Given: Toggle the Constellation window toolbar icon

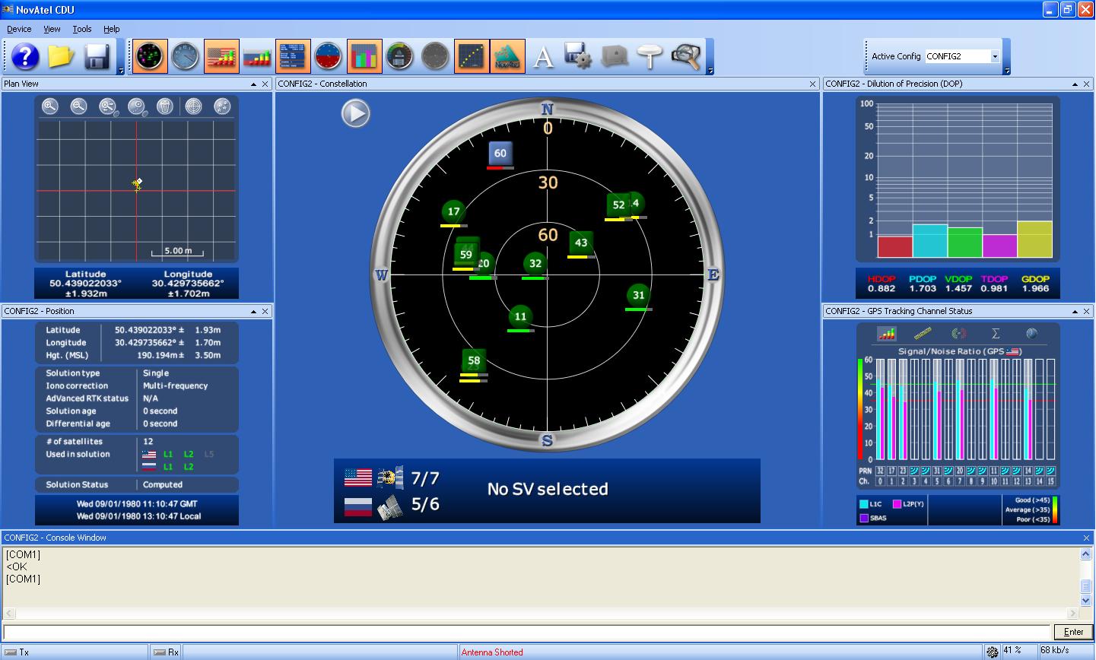Looking at the screenshot, I should pyautogui.click(x=150, y=56).
